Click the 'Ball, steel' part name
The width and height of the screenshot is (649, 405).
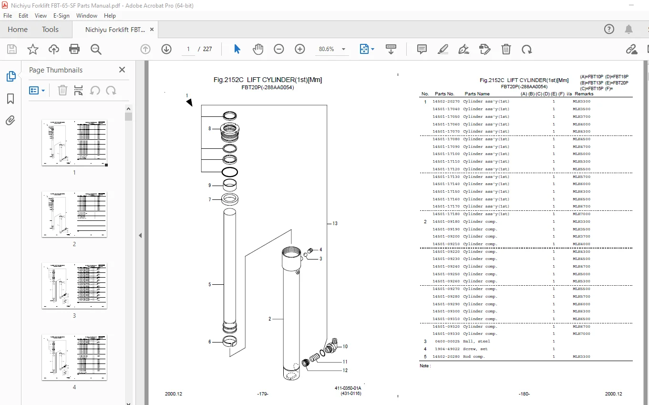[x=476, y=341]
